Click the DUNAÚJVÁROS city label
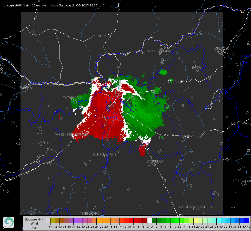Viewport: 251px width, 231px height. pyautogui.click(x=104, y=154)
